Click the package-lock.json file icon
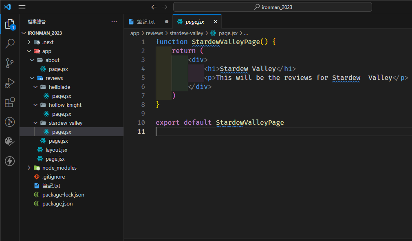The image size is (412, 241). [x=37, y=195]
